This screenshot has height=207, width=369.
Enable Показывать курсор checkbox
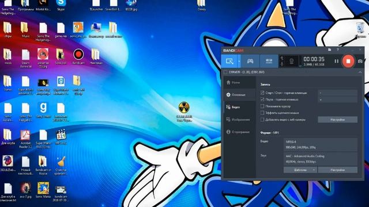tap(262, 106)
